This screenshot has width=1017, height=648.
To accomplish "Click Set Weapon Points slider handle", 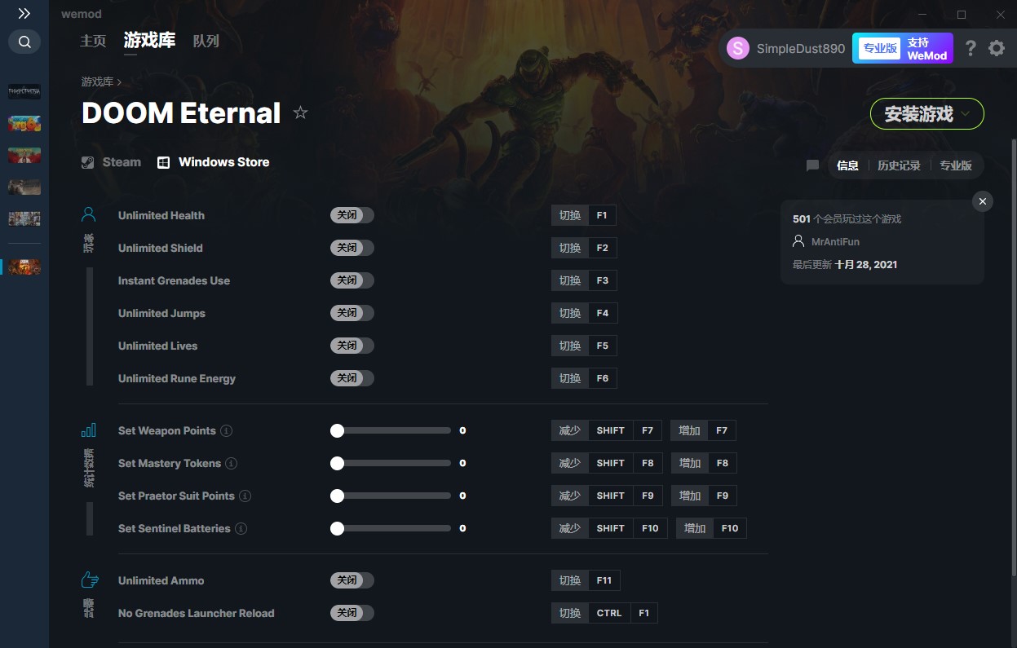I will click(337, 430).
